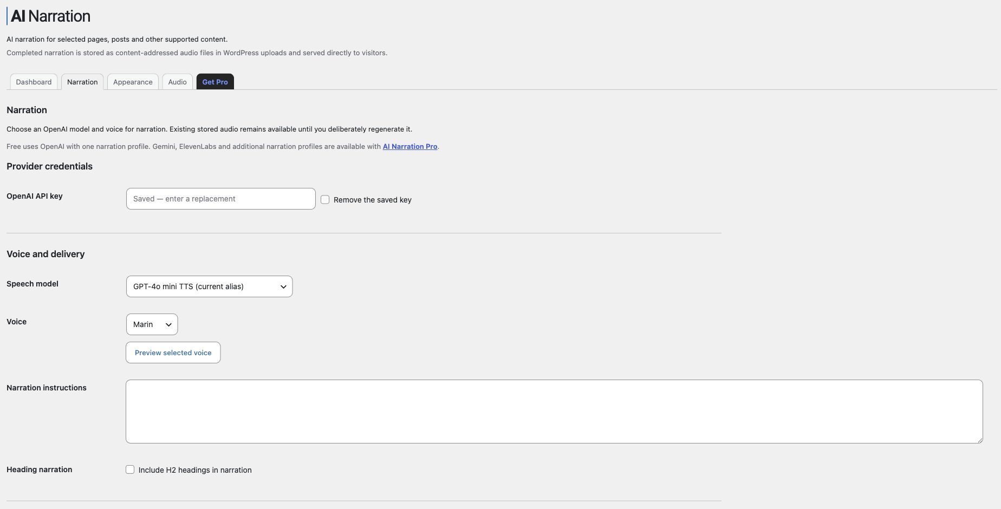Open the Speech model dropdown
The width and height of the screenshot is (1001, 509).
coord(209,286)
